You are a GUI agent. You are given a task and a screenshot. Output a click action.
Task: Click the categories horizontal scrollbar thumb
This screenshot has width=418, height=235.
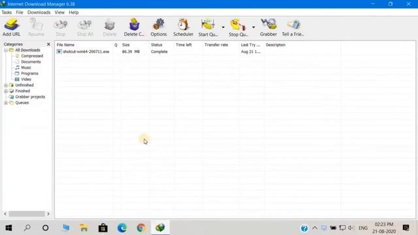27,213
